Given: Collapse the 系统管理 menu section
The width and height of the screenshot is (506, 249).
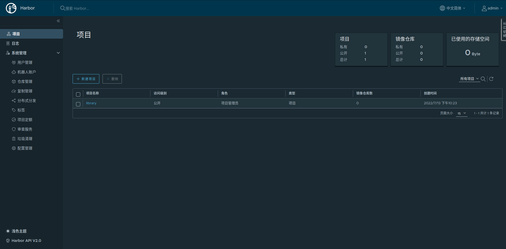Looking at the screenshot, I should (58, 53).
